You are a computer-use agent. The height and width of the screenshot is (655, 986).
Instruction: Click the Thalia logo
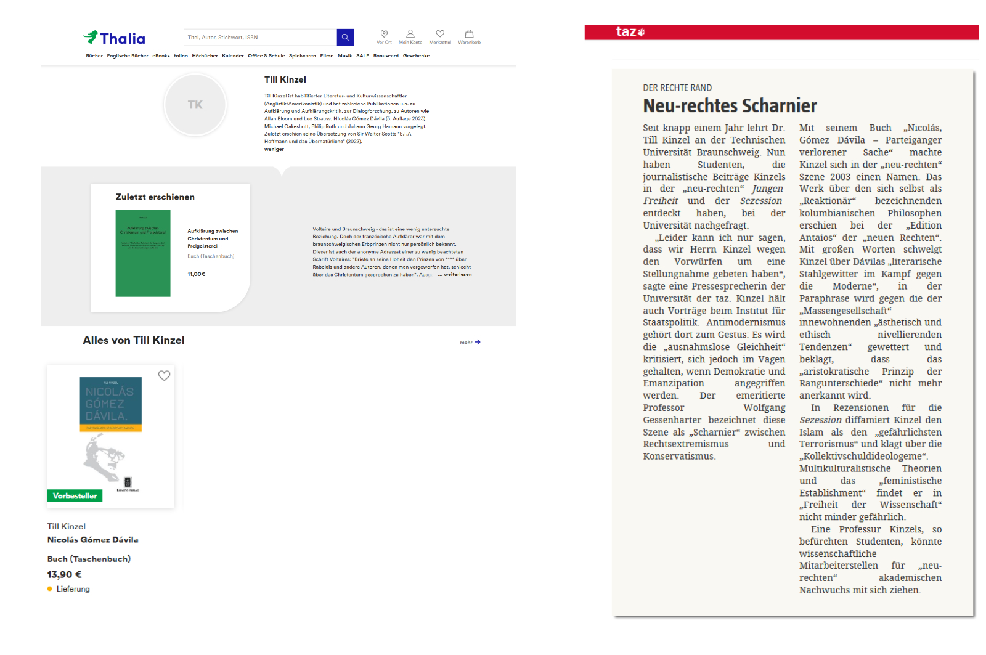click(115, 38)
